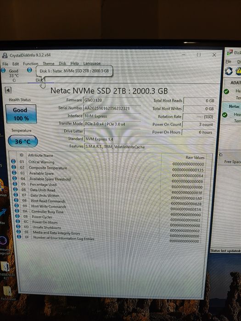Select the Available Spare Threshold row
241x321 pixels.
pyautogui.click(x=108, y=180)
